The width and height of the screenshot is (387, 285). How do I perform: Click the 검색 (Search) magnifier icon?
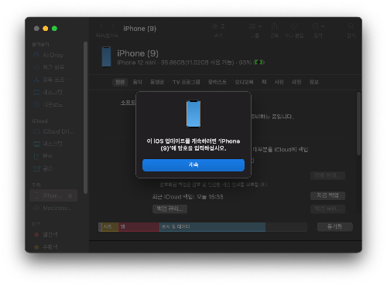coord(351,26)
